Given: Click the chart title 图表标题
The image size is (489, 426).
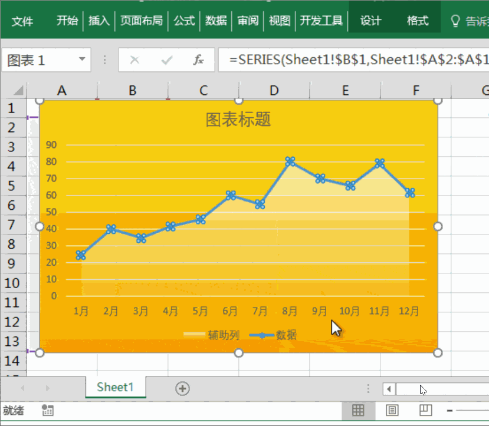Looking at the screenshot, I should tap(238, 120).
